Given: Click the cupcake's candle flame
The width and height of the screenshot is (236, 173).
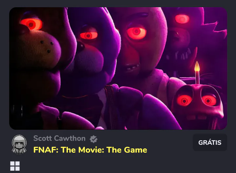Looking at the screenshot, I should click(x=197, y=66).
